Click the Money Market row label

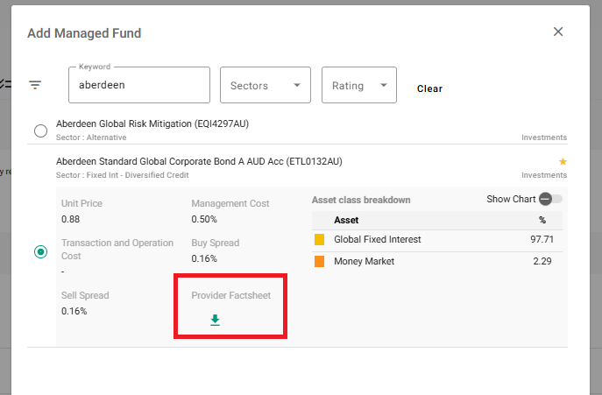364,261
